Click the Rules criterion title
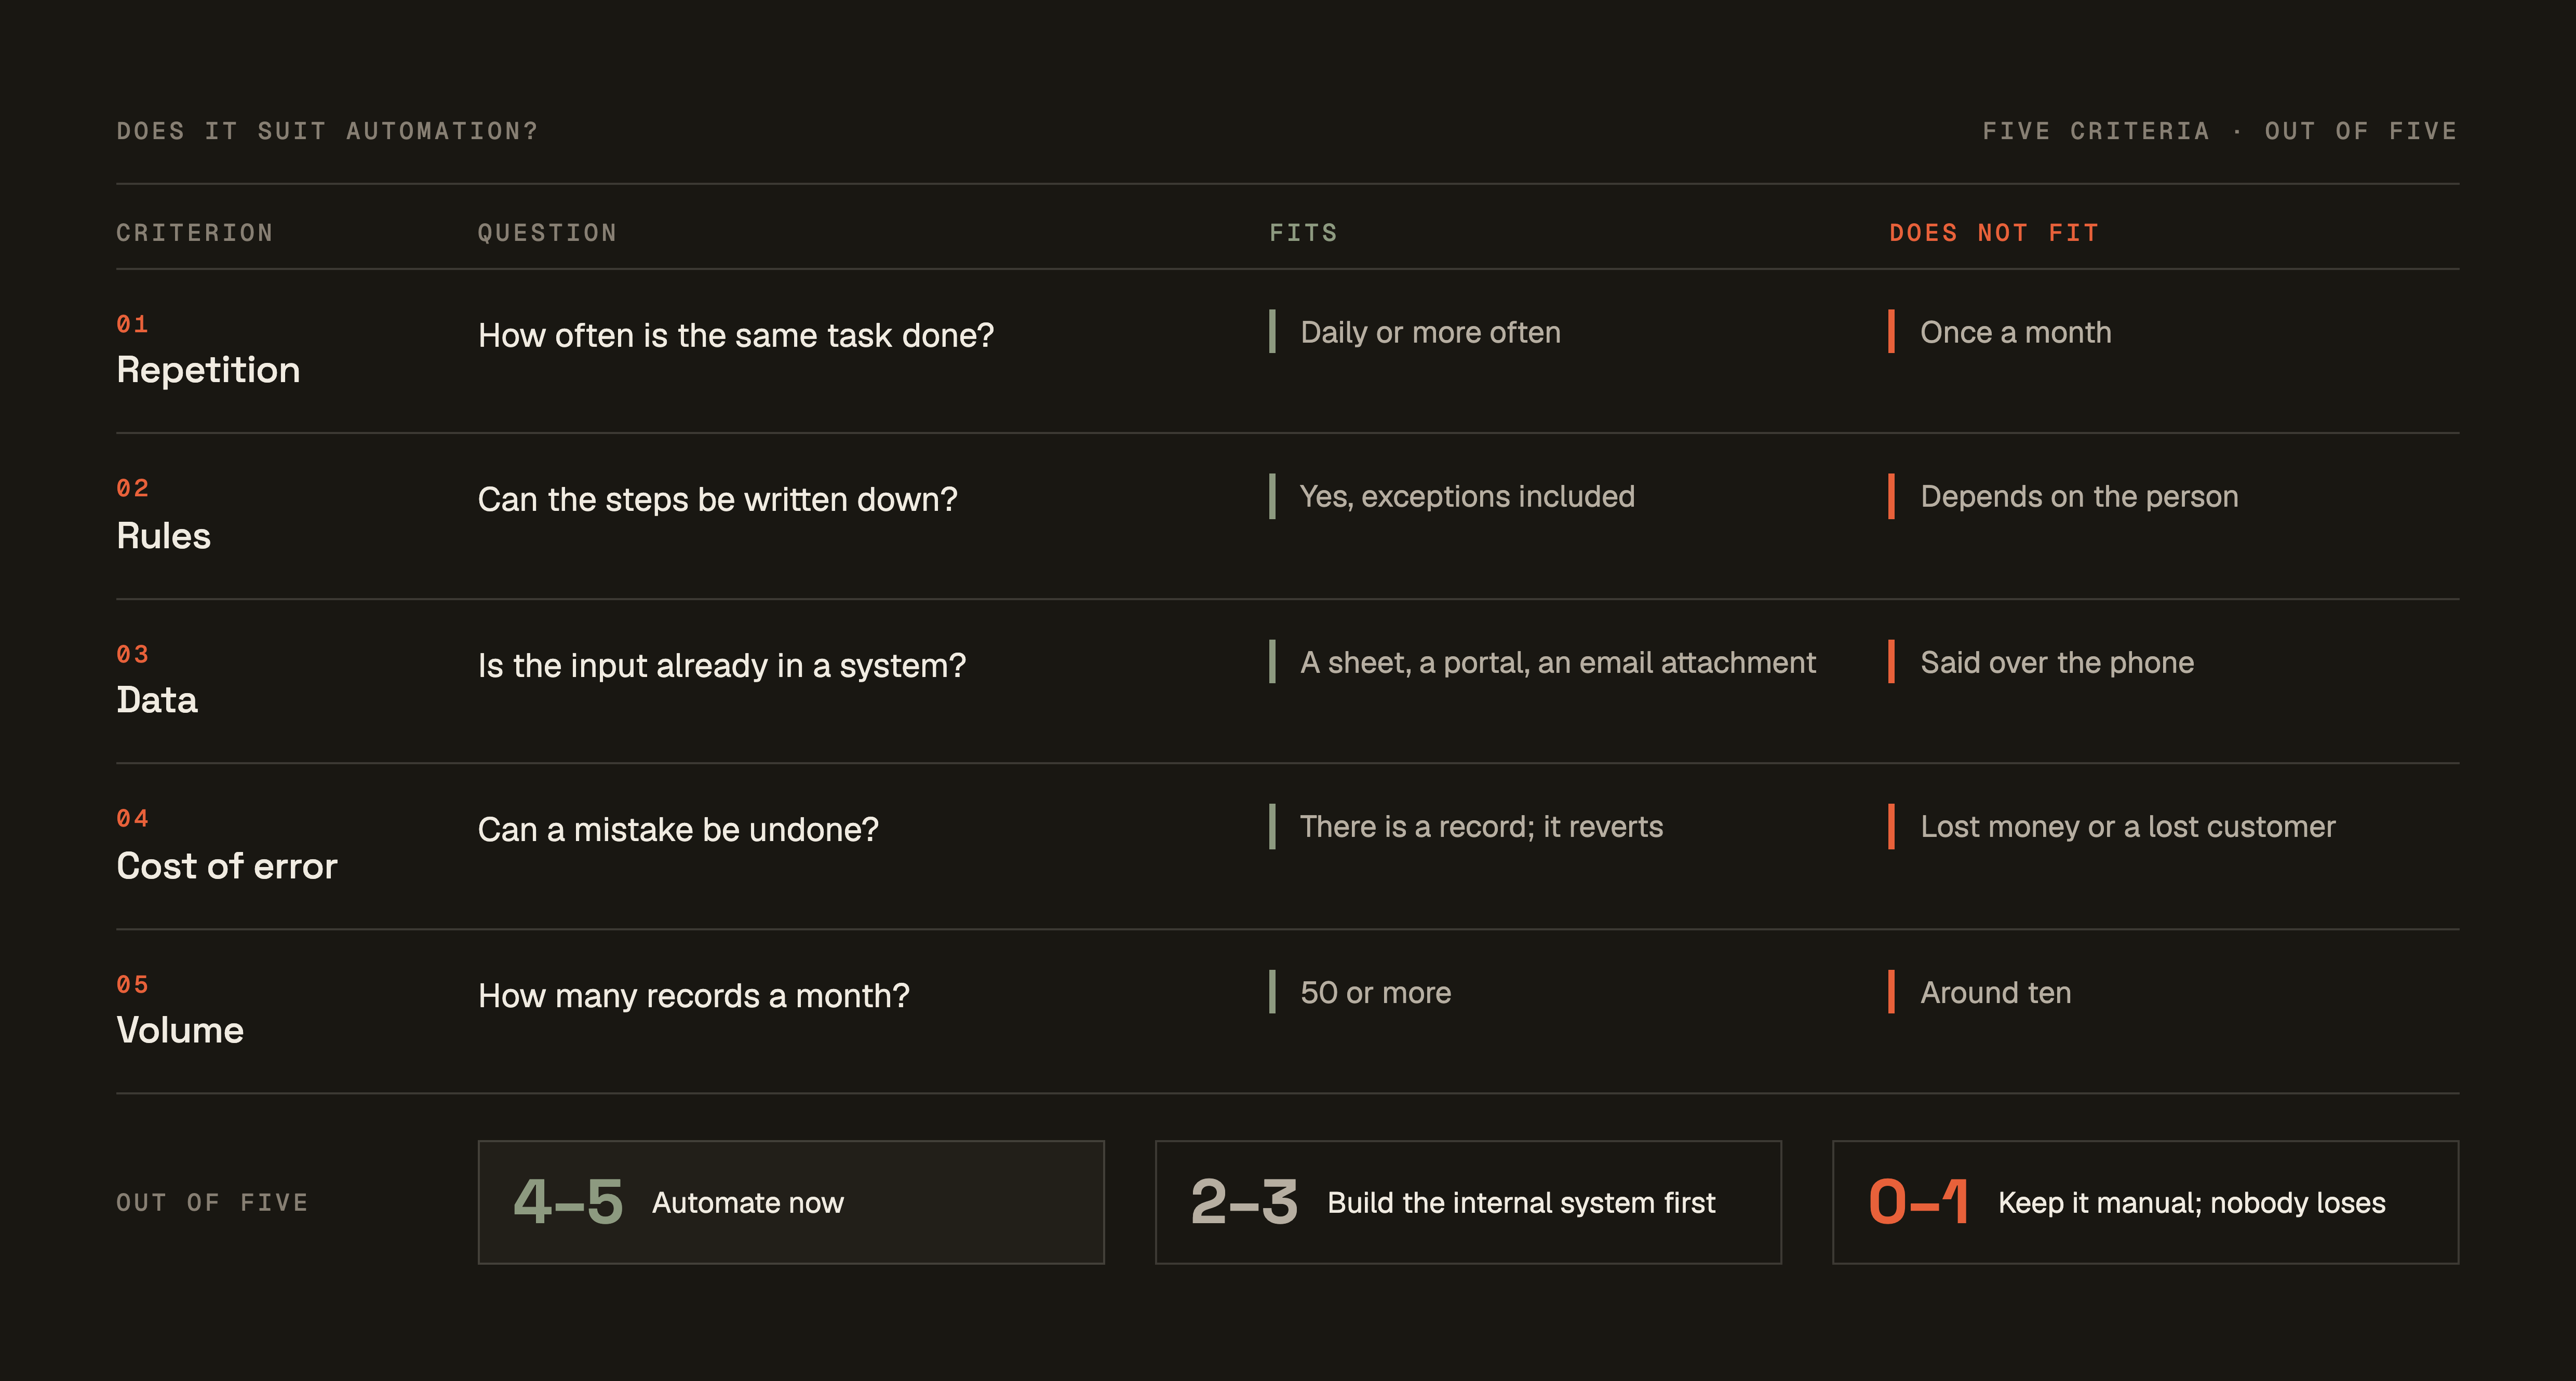Viewport: 2576px width, 1381px height. click(x=163, y=536)
